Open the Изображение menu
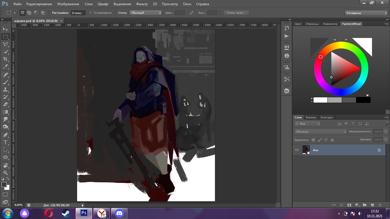The image size is (390, 219). (x=68, y=4)
